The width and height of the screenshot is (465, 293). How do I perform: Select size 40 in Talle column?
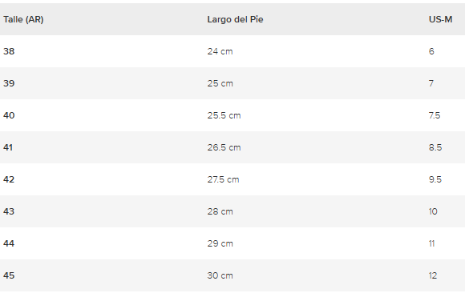pyautogui.click(x=9, y=115)
